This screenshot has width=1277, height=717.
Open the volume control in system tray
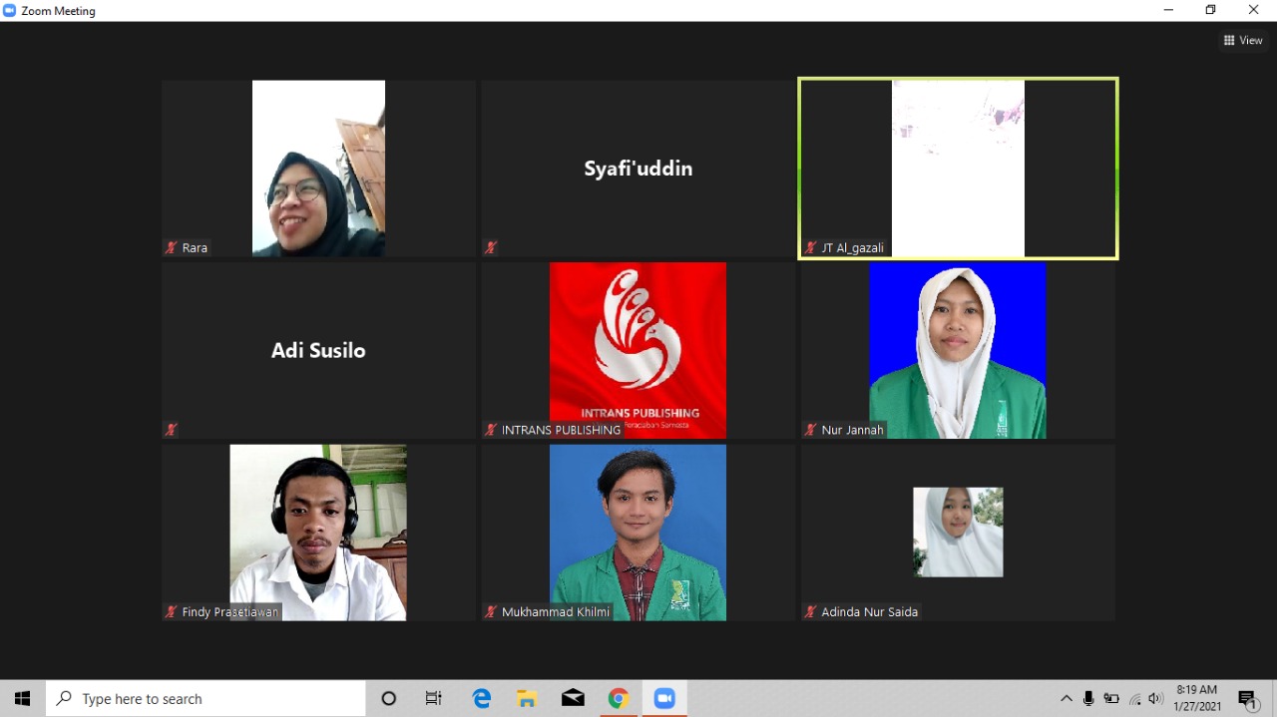(1156, 699)
